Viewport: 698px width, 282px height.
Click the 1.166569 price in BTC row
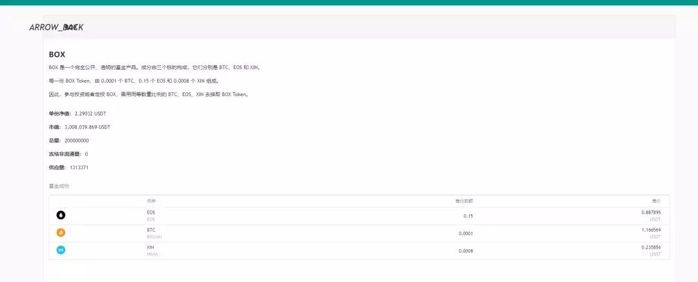coord(651,230)
